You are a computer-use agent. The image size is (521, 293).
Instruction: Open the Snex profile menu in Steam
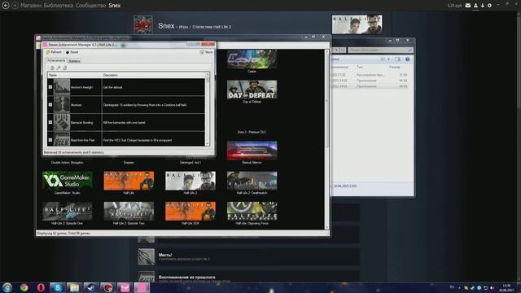pyautogui.click(x=115, y=6)
